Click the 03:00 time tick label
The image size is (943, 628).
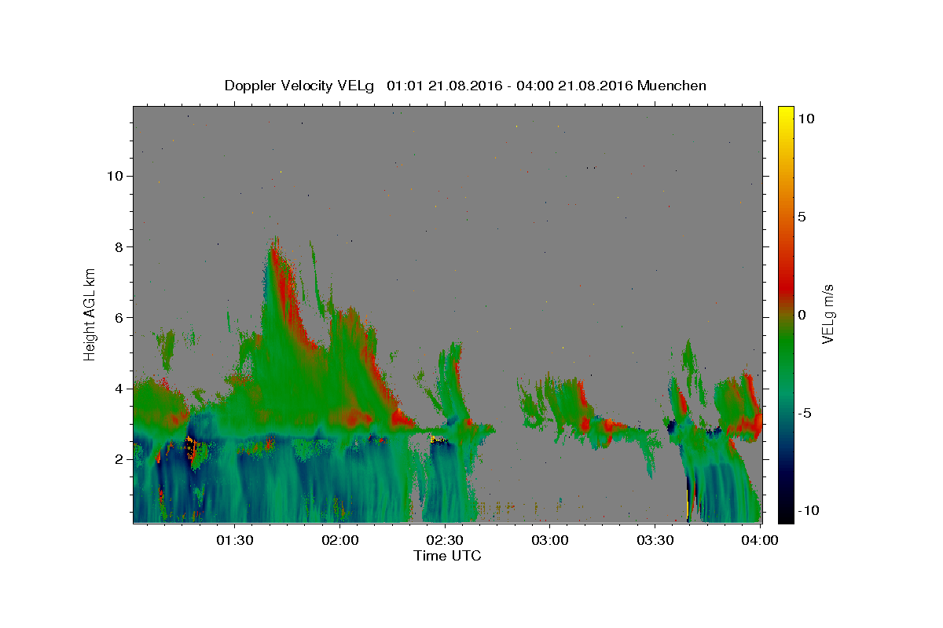(x=550, y=540)
